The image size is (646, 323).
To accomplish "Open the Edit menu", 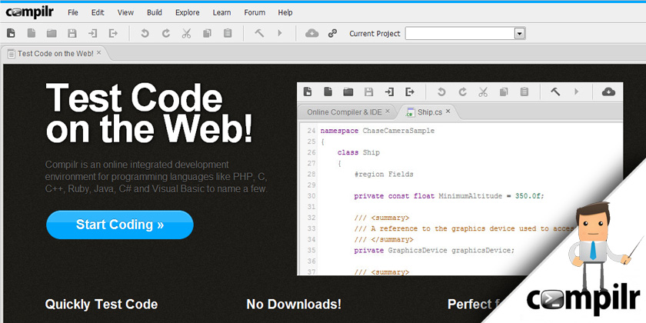I will tap(98, 12).
